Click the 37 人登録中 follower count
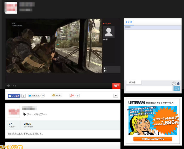 pos(12,125)
